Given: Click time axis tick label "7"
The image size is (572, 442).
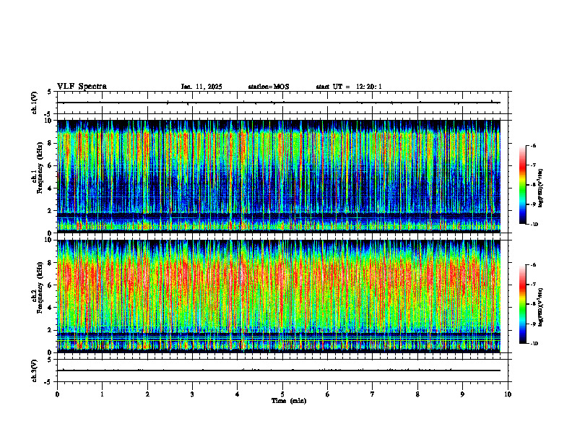Looking at the screenshot, I should pos(373,394).
